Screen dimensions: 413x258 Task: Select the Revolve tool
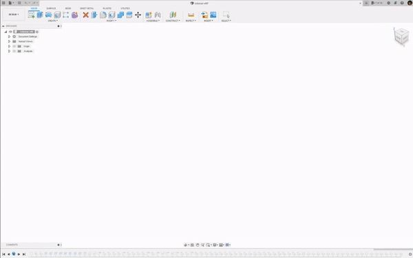[x=48, y=14]
